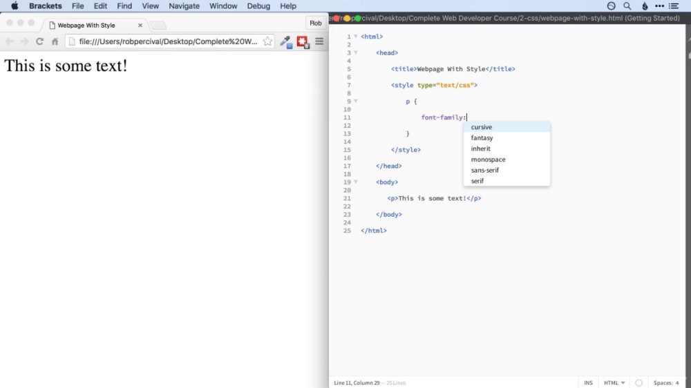Open the Debug menu

pos(258,6)
